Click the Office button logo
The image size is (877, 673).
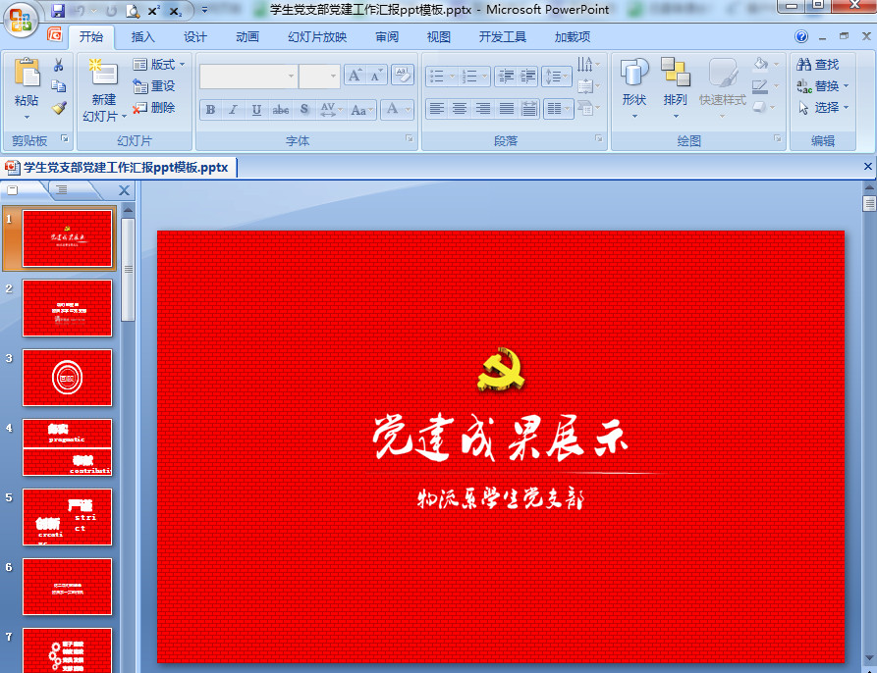(21, 20)
